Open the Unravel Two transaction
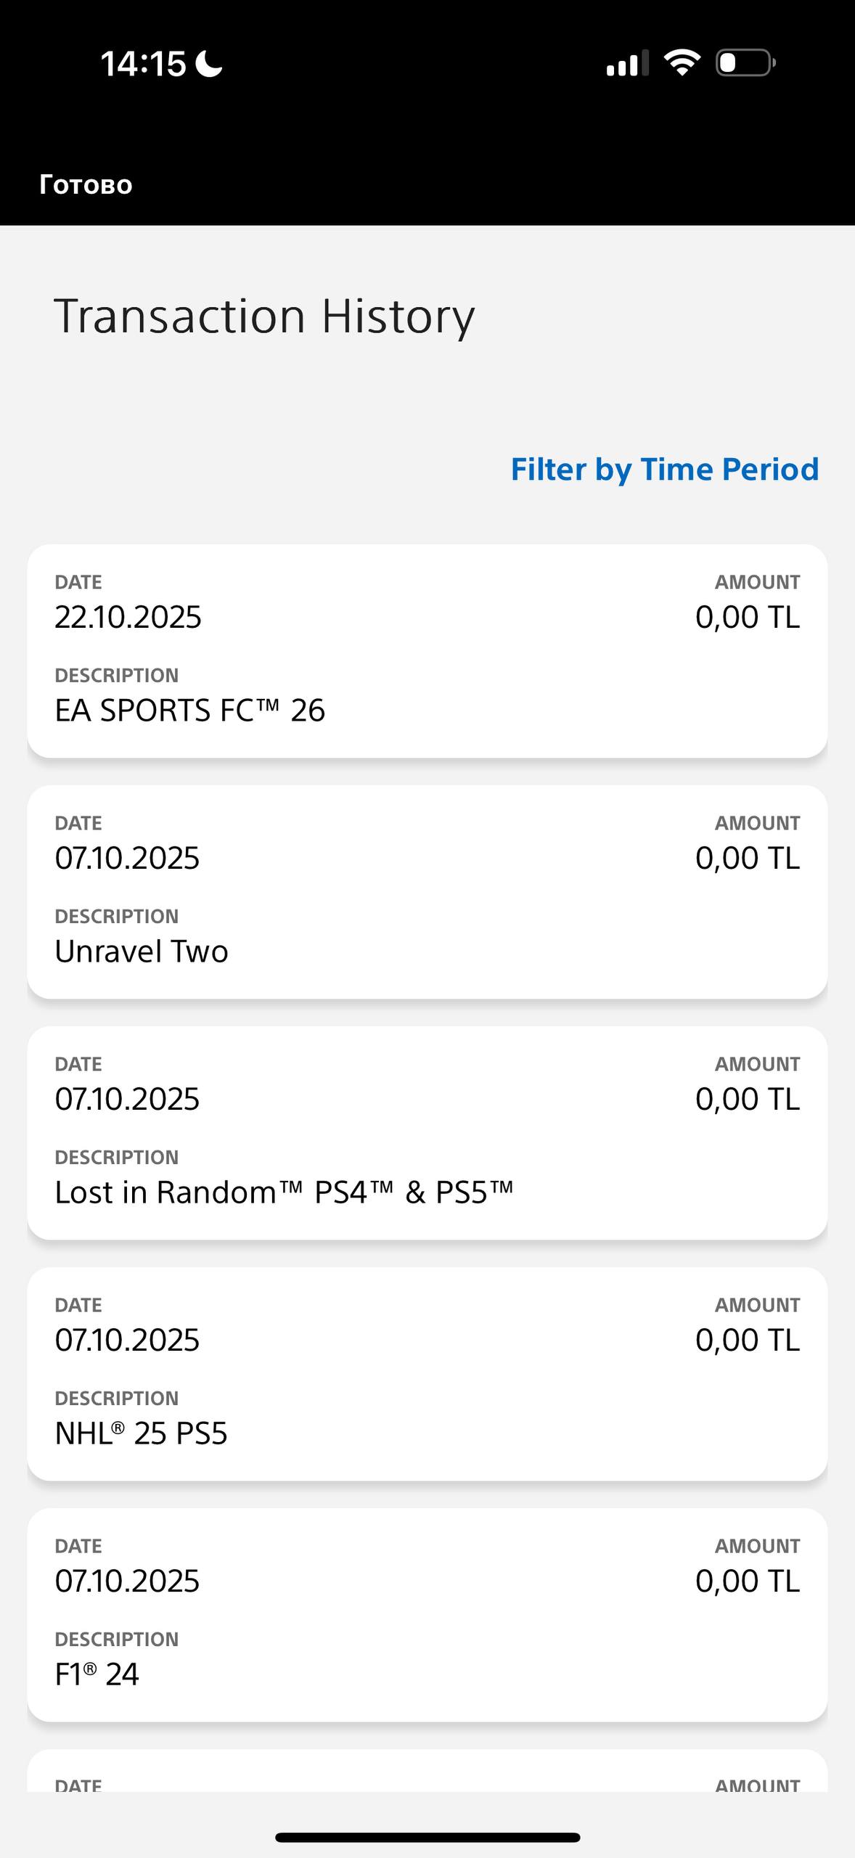Screen dimensions: 855x1858 coord(427,892)
